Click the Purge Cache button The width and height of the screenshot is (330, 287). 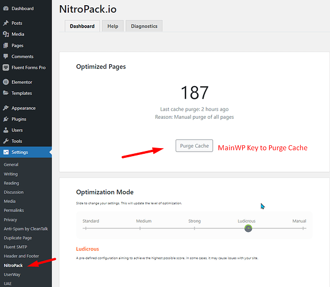click(x=194, y=146)
